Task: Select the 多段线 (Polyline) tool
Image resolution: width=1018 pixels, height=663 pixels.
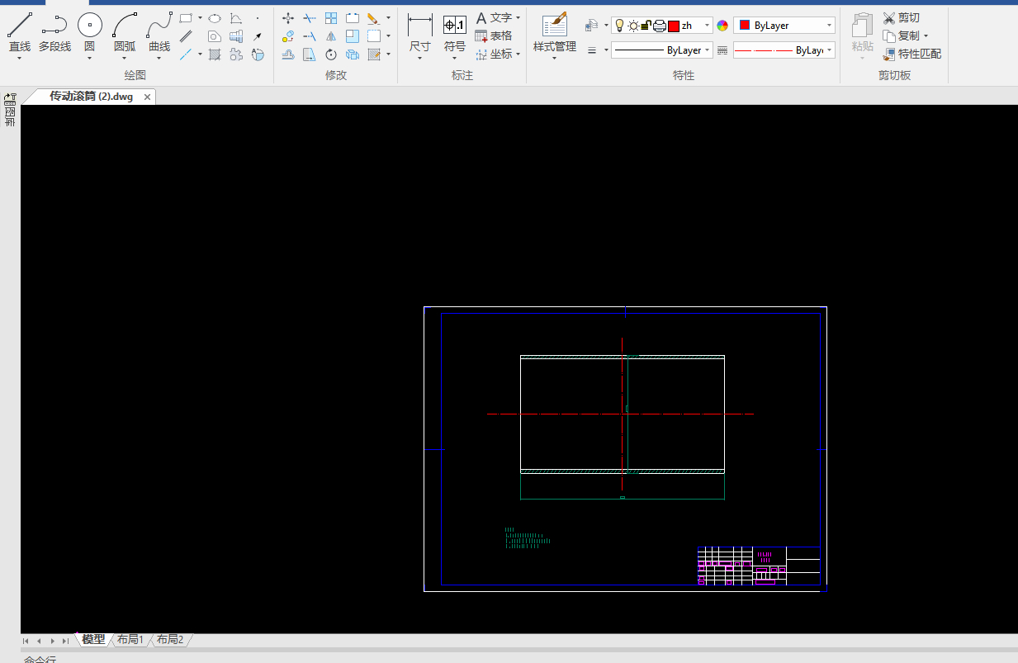Action: 54,31
